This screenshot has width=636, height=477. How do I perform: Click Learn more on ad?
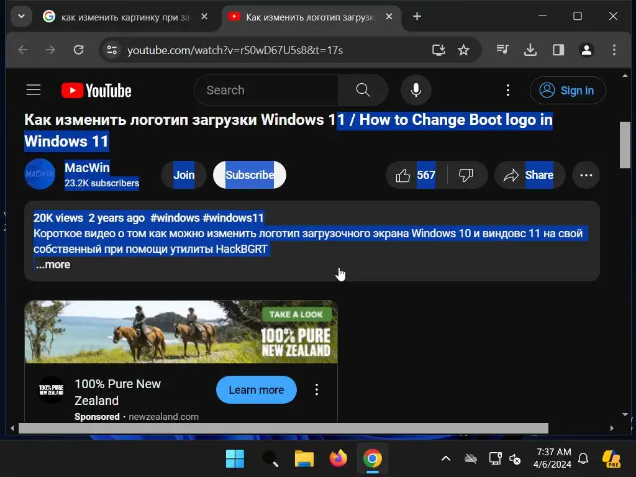coord(257,390)
